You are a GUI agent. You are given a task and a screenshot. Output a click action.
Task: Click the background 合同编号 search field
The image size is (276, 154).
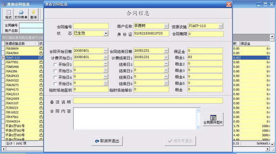tap(31, 25)
